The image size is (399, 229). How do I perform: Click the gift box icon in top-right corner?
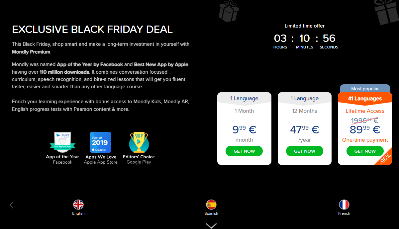coord(386,12)
